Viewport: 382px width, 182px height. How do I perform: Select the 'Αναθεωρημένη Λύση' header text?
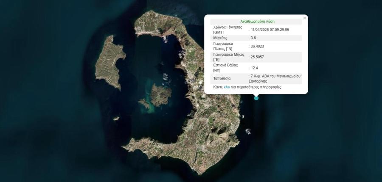[257, 22]
